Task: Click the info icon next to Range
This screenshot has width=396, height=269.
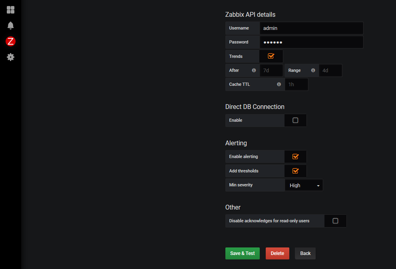Action: point(313,70)
